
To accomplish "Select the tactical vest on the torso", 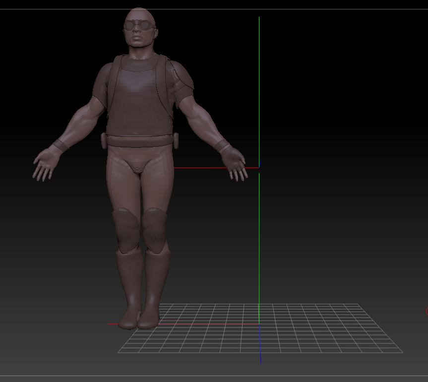I will click(x=139, y=96).
